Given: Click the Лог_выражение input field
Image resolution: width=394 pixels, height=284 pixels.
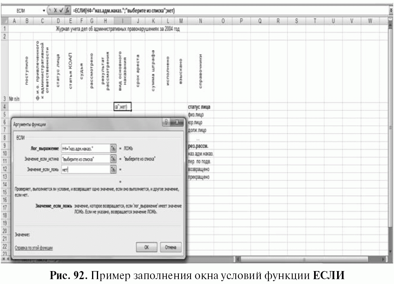Looking at the screenshot, I should click(x=86, y=148).
